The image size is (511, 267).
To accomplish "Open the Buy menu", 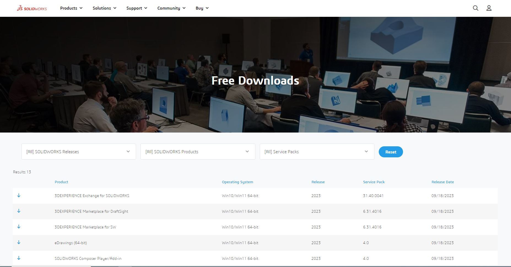I will 202,8.
